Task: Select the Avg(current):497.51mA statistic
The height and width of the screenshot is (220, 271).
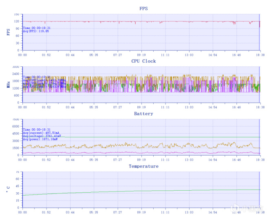Action: pyautogui.click(x=41, y=133)
